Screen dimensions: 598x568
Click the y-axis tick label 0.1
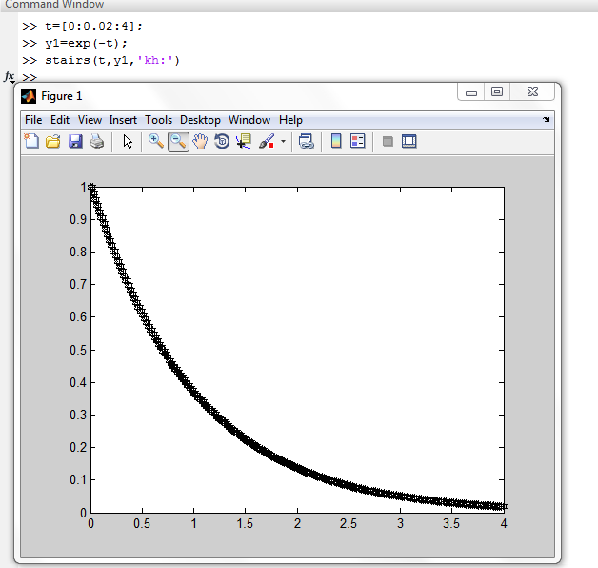click(78, 479)
